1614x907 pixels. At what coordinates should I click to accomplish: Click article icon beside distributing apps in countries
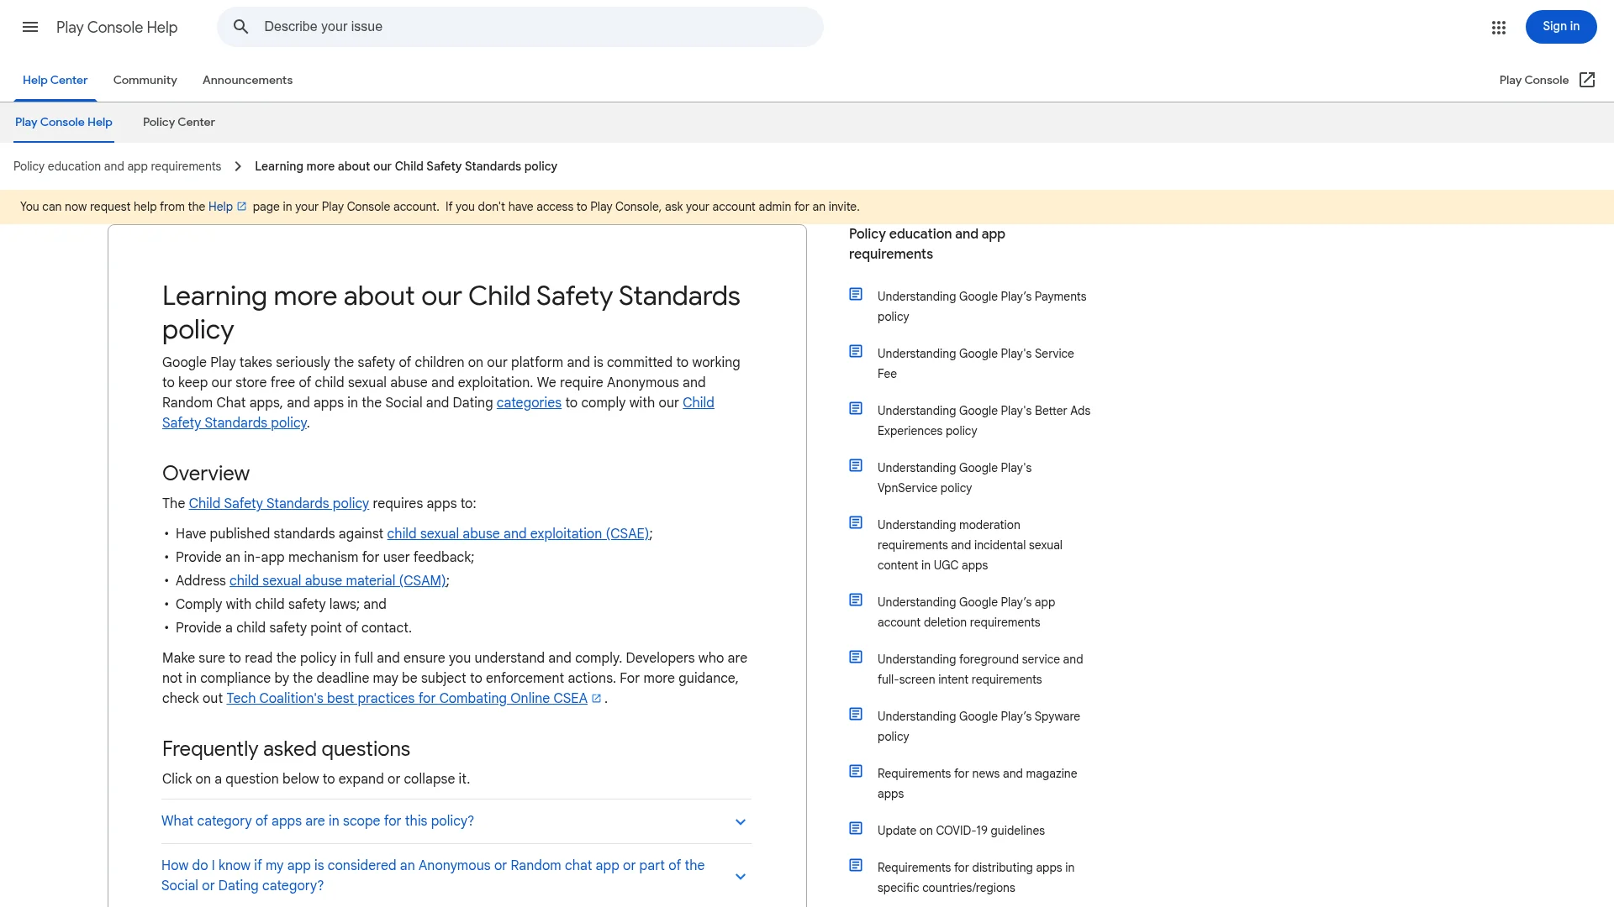click(x=856, y=866)
